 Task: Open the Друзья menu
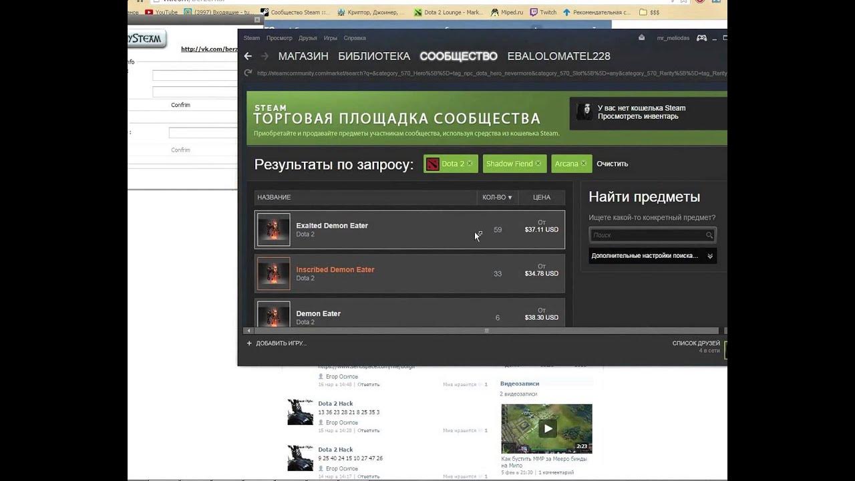308,38
